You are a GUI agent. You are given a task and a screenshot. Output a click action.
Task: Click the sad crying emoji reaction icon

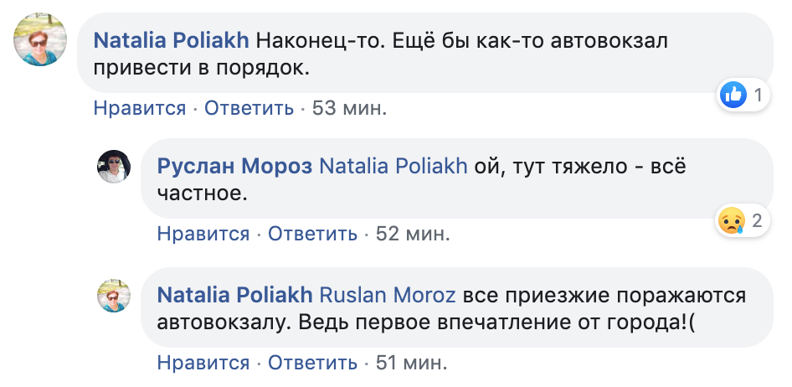pos(731,221)
